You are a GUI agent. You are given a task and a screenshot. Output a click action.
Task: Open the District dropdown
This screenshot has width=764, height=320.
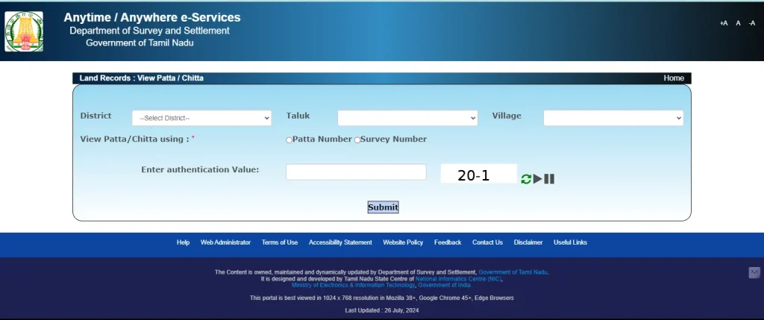(x=201, y=118)
